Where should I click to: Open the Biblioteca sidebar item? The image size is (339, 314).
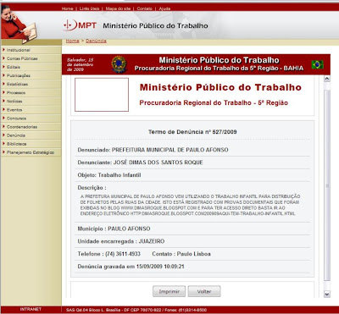coord(31,144)
